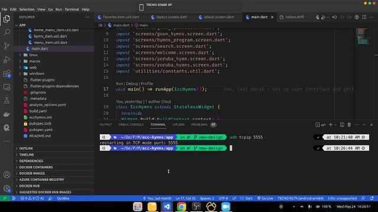Screen dimensions: 378x212
Task: Click the Dart DevTools icon in editor toolbar
Action: tap(318, 17)
